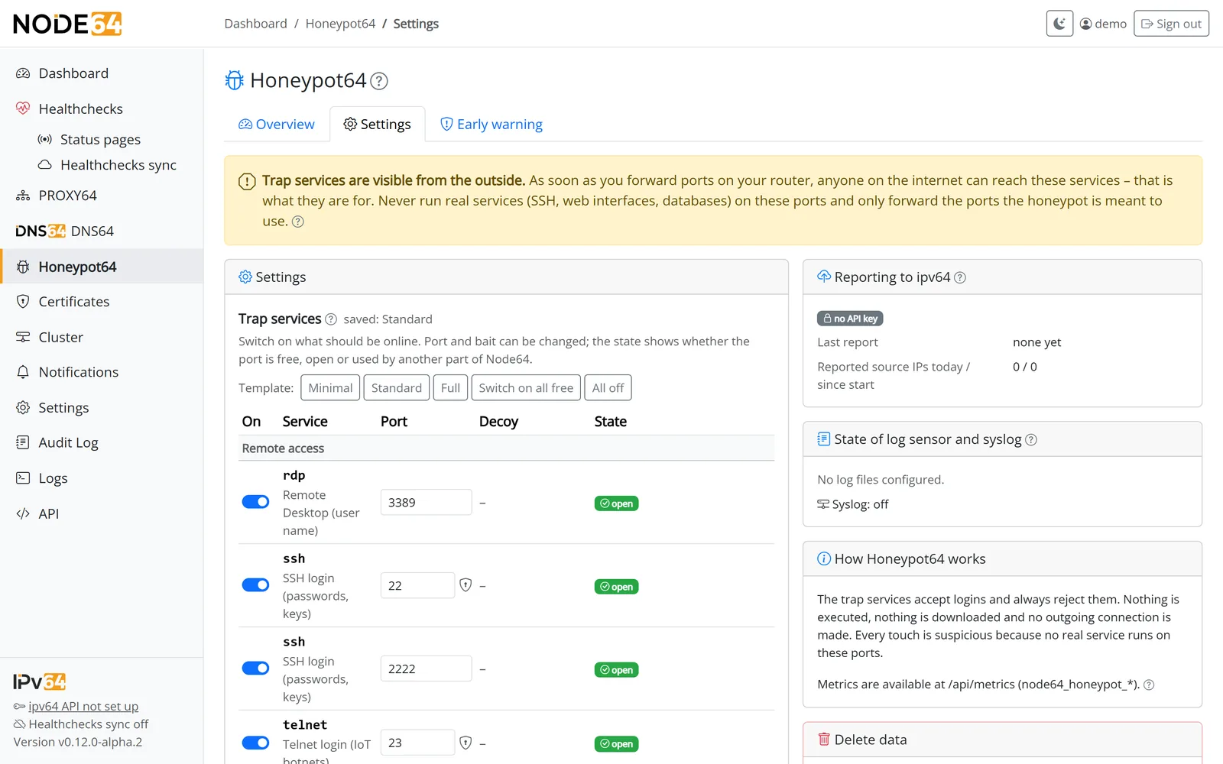Open DNS64 in the sidebar

point(102,231)
